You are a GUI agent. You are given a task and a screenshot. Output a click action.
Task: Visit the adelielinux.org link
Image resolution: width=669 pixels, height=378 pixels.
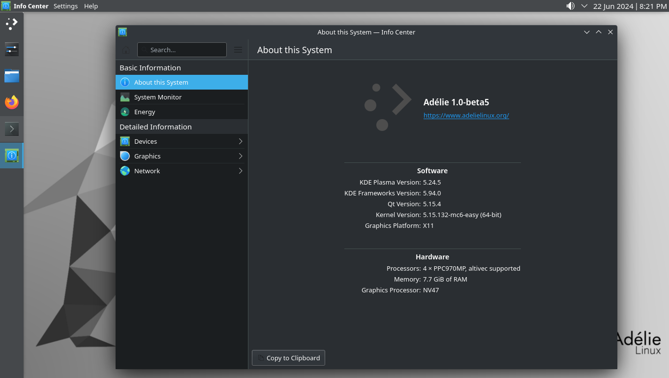pyautogui.click(x=466, y=115)
